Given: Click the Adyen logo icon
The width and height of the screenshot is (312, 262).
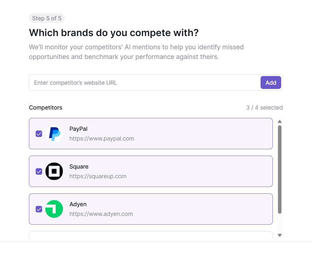Looking at the screenshot, I should pyautogui.click(x=54, y=209).
